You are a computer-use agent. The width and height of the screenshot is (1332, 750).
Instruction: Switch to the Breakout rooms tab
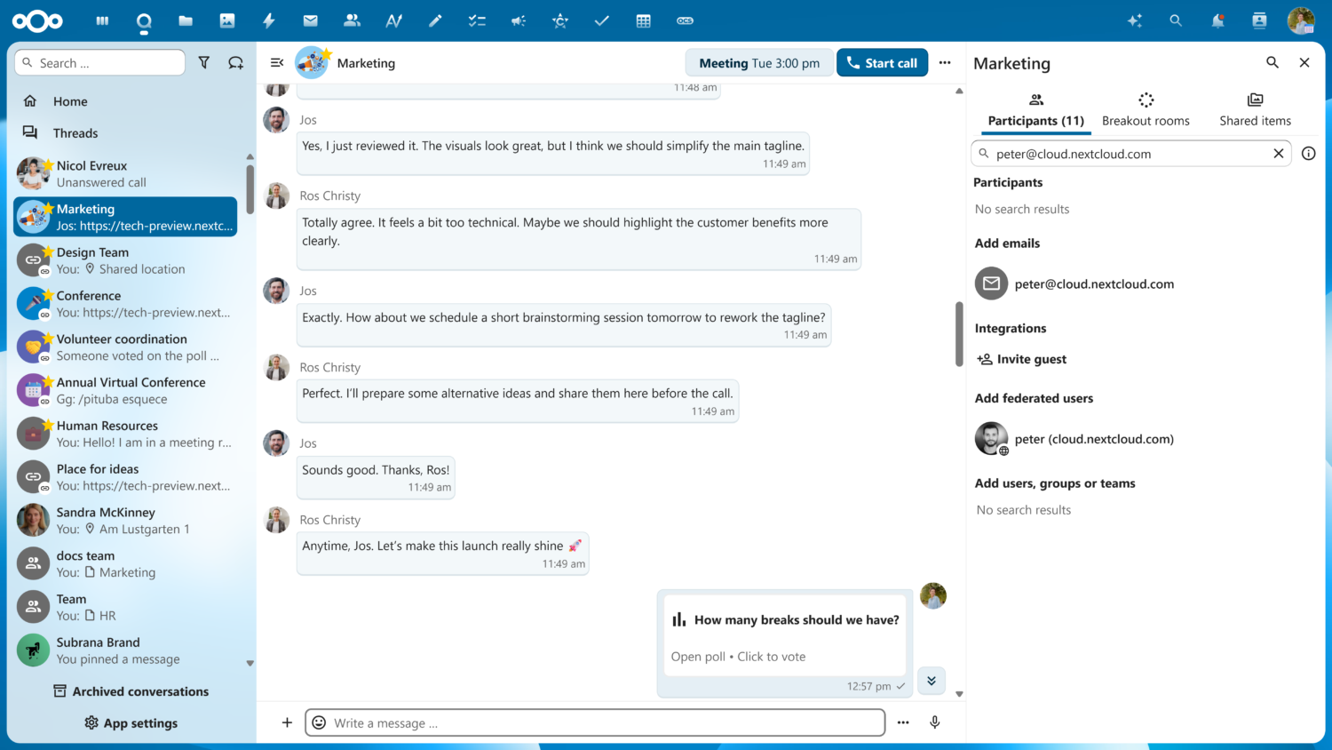click(1146, 107)
